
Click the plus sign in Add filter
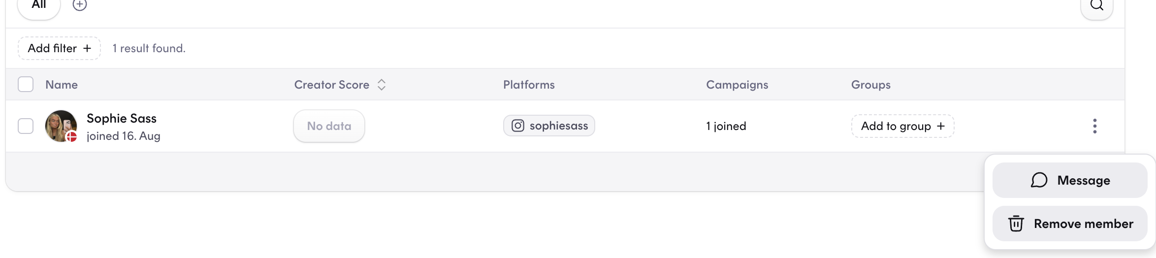click(x=87, y=48)
